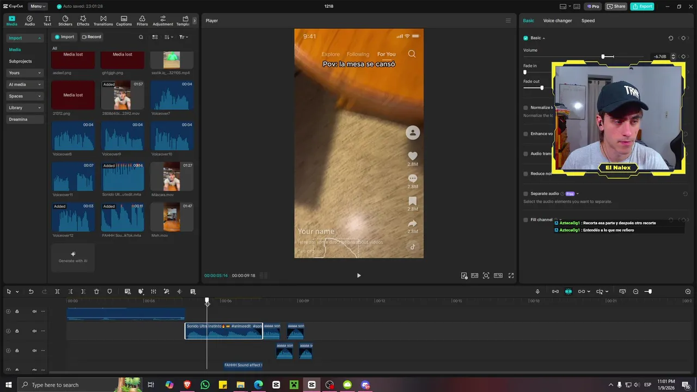The height and width of the screenshot is (392, 697).
Task: Open the Audio panel in top toolbar
Action: click(x=29, y=21)
